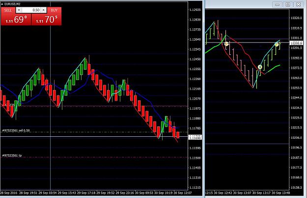307x198 pixels.
Task: Click the 29 Sep 03:54 time label
Action: 48,193
